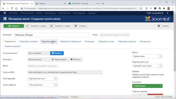
Task: Click Сохранить и создать button
Action: tap(61, 26)
